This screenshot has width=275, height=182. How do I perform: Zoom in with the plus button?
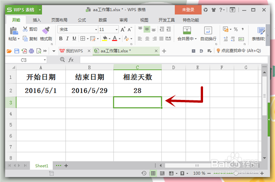[262, 173]
